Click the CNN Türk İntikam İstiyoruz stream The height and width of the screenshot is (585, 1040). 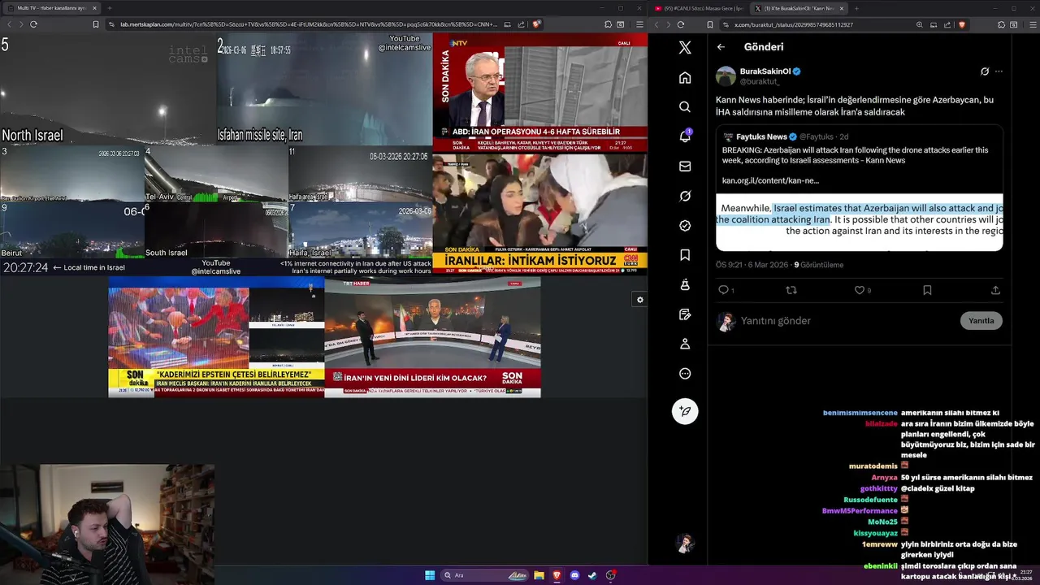[x=539, y=214]
